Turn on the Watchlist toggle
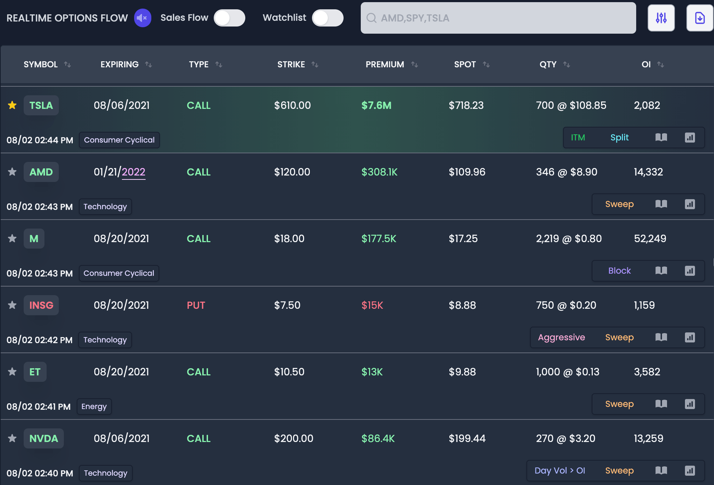The width and height of the screenshot is (714, 485). pyautogui.click(x=327, y=18)
